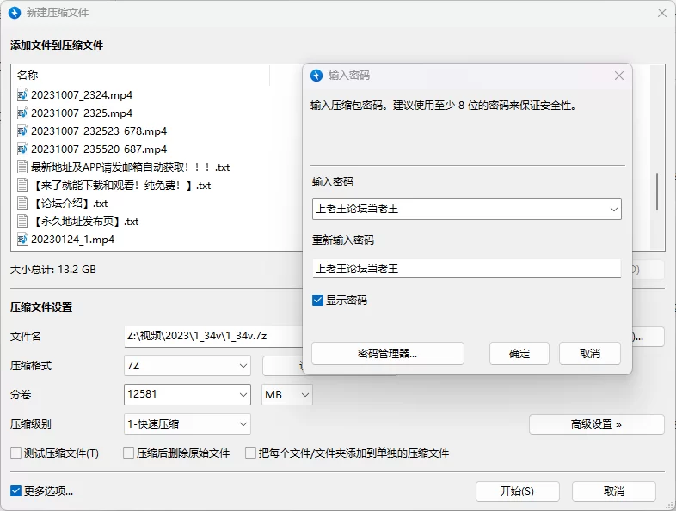Click the 【论坛介绍】.txt text file icon
Image resolution: width=676 pixels, height=511 pixels.
pos(22,204)
